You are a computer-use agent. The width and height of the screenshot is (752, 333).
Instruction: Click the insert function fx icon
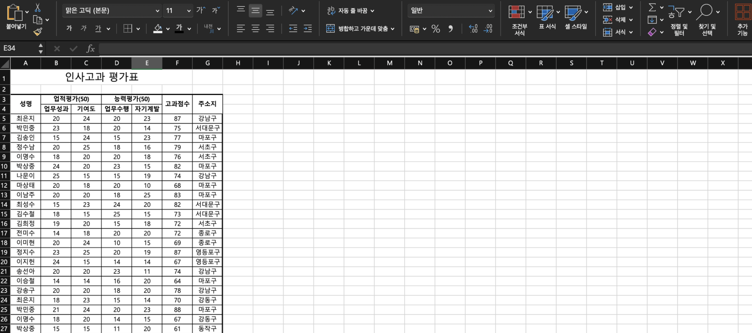[90, 49]
